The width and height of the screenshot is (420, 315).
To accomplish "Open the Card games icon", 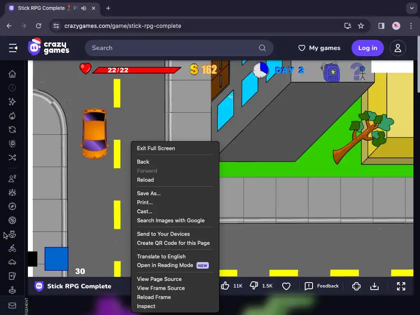I will [12, 276].
